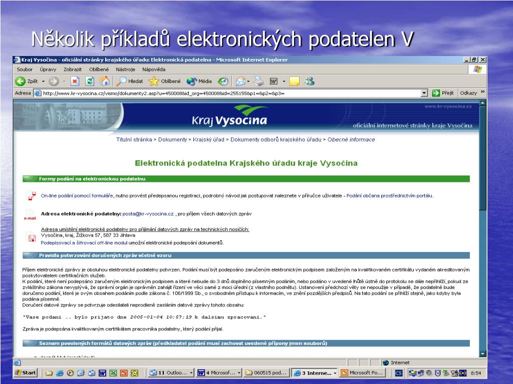Open On-line podání pomocí formuláře link

coord(77,195)
